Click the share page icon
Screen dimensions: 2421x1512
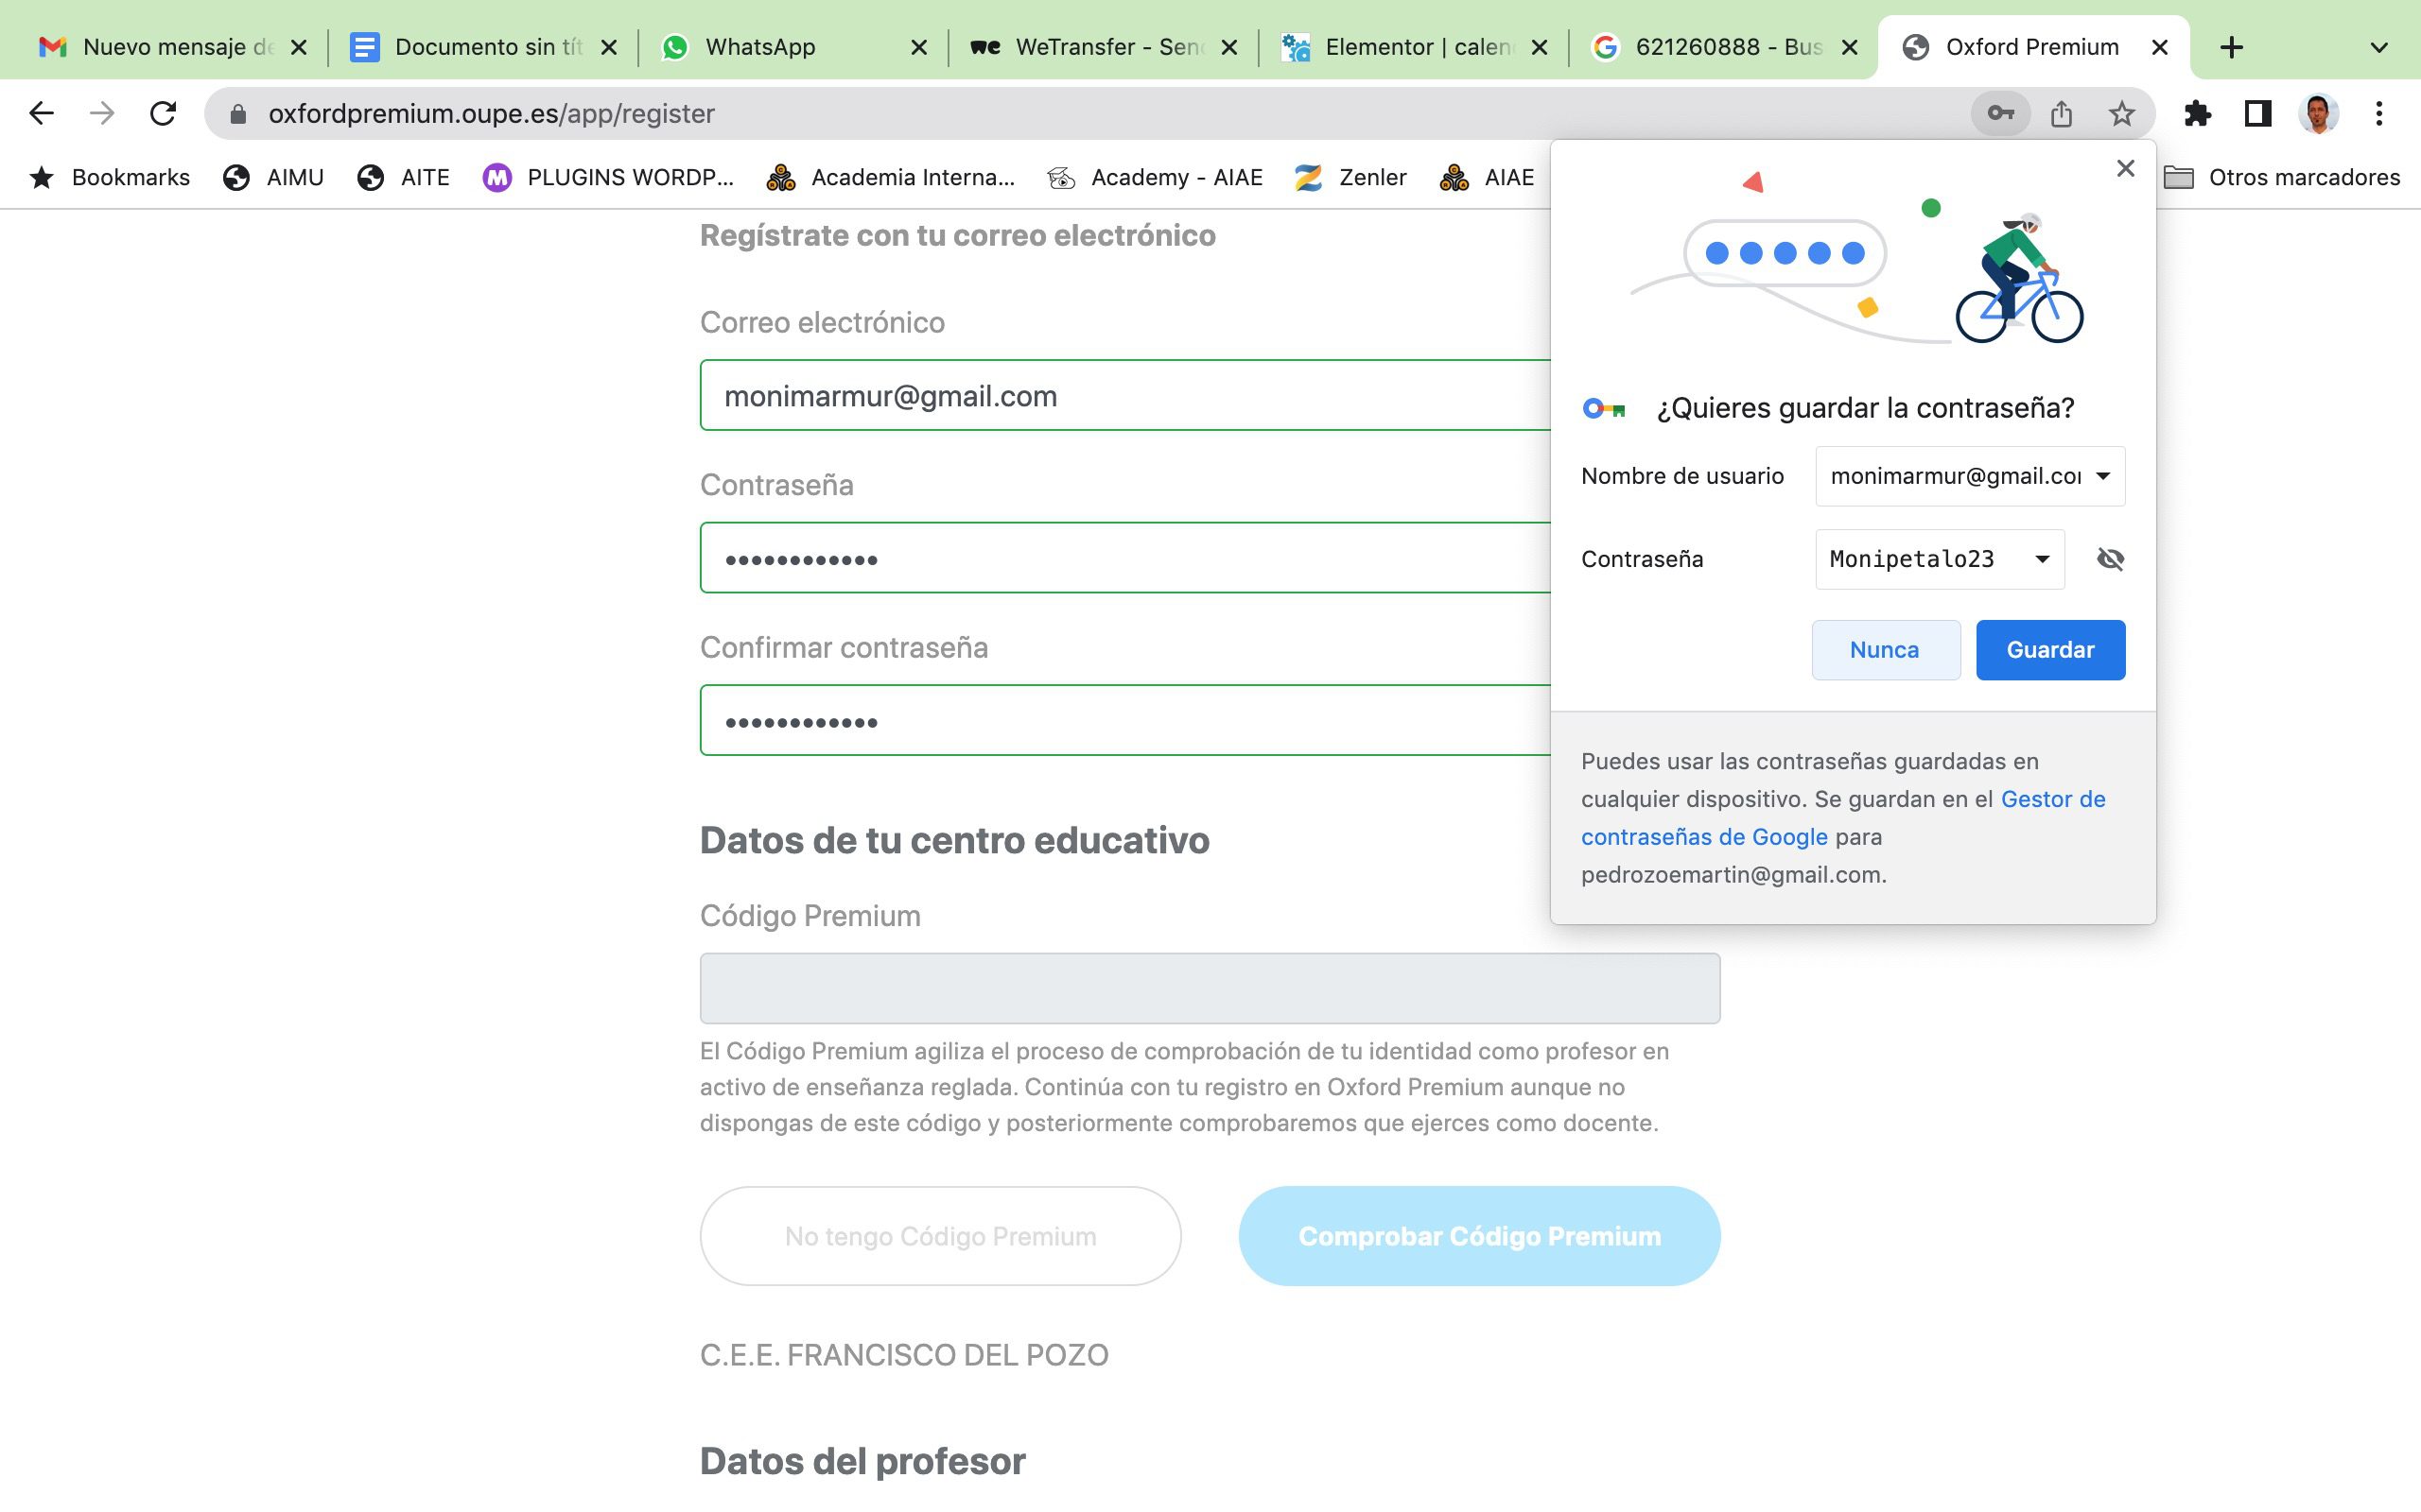tap(2061, 113)
